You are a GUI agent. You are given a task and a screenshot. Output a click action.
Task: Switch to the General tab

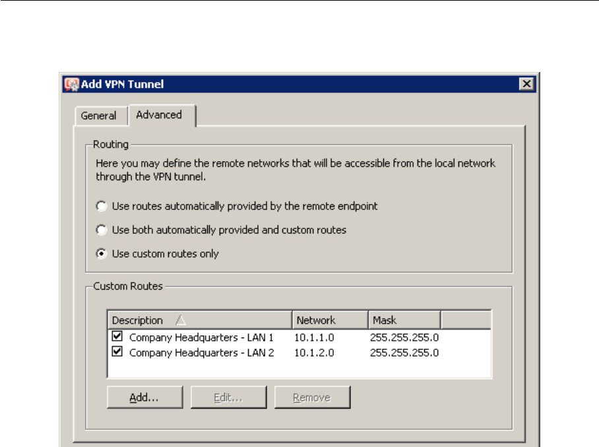click(x=98, y=116)
